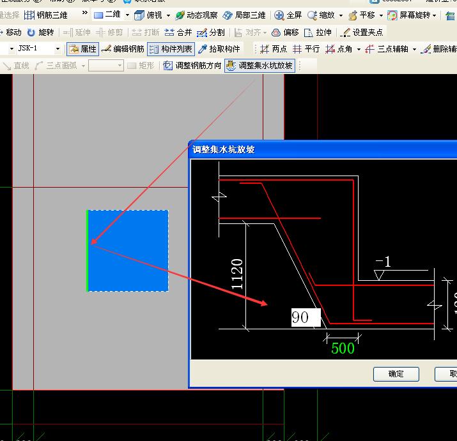Expand the 缩放 zoom dropdown arrow
Viewport: 457px width, 441px height.
[x=341, y=15]
